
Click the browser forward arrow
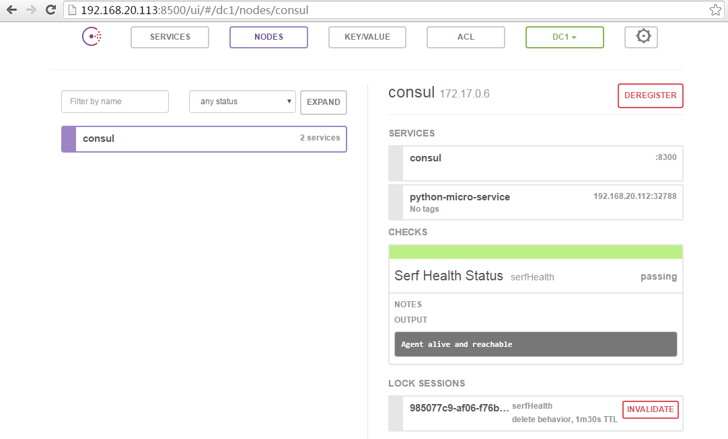[31, 10]
